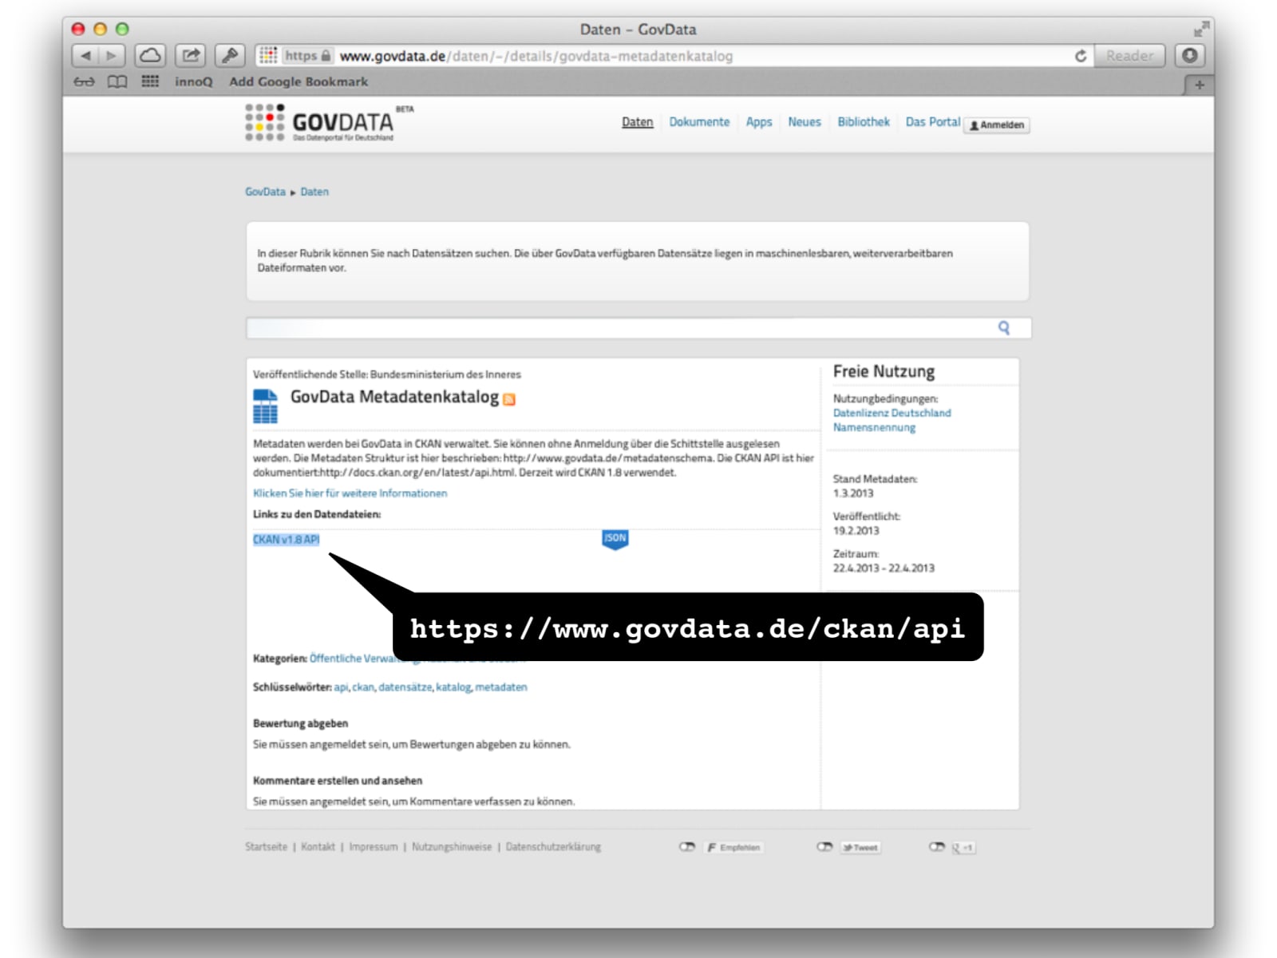The height and width of the screenshot is (958, 1277).
Task: Open Top Sites from bookmarks bar grid
Action: point(150,81)
